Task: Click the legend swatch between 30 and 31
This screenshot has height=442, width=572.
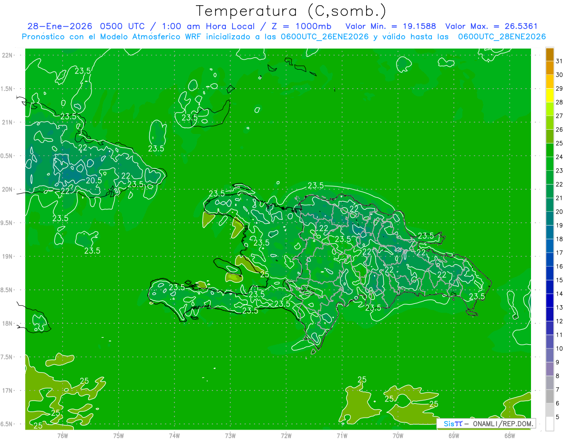Action: [x=550, y=68]
